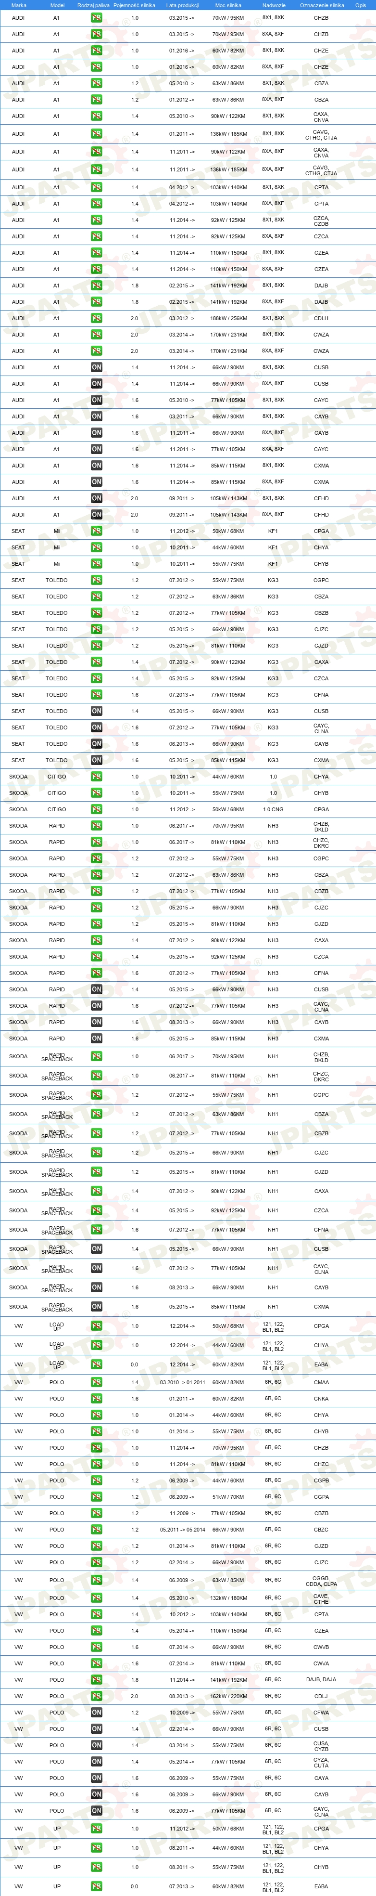Click petrol icon in VW POLO CMAA row
376x1896 pixels.
96,1382
